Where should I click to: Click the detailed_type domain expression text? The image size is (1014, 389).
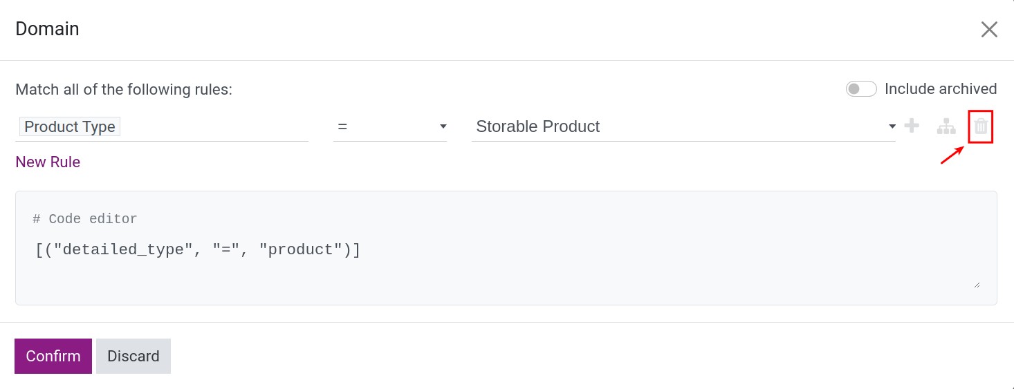[x=198, y=249]
